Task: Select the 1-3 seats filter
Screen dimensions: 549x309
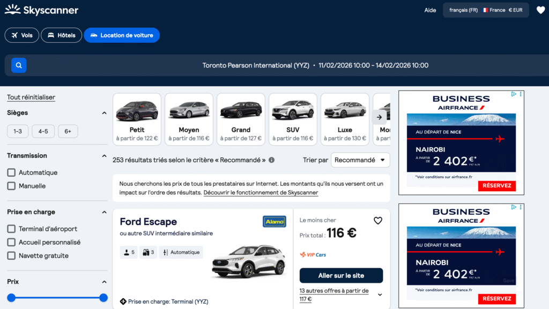Action: 18,131
